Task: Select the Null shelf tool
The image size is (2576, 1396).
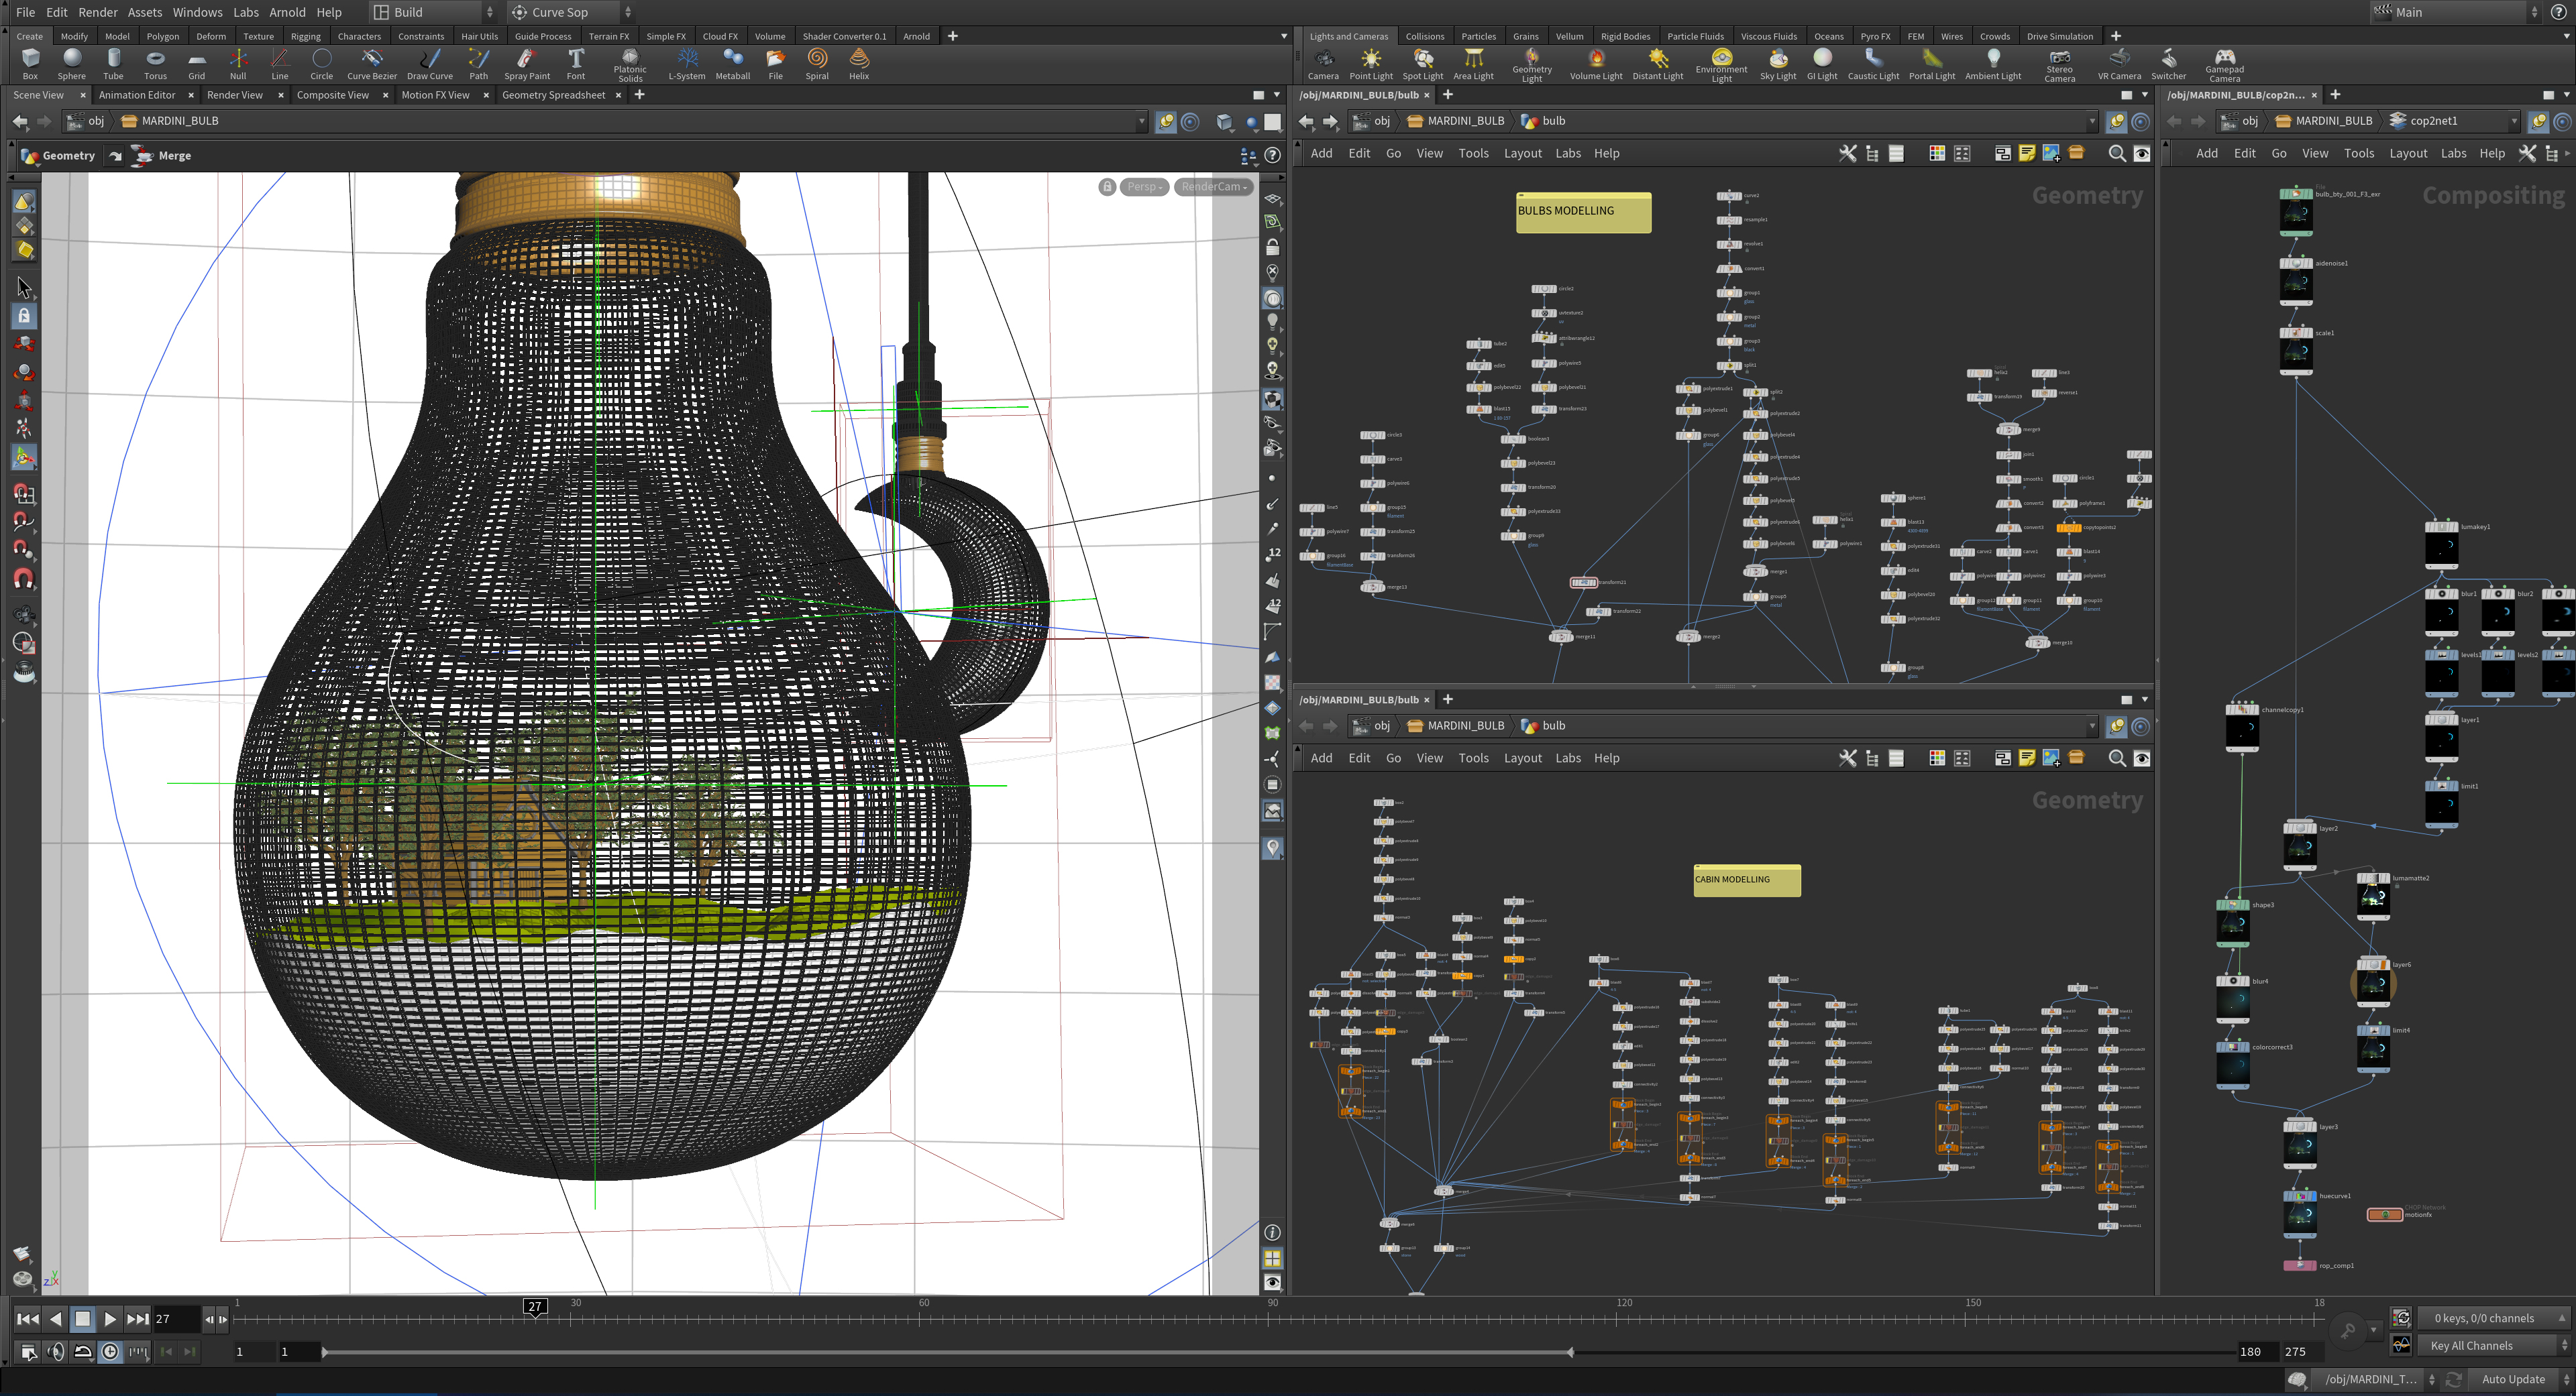Action: (x=238, y=64)
